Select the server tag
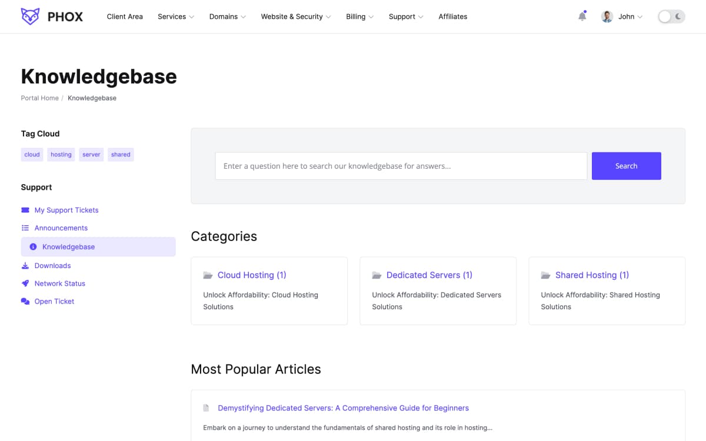 (91, 155)
